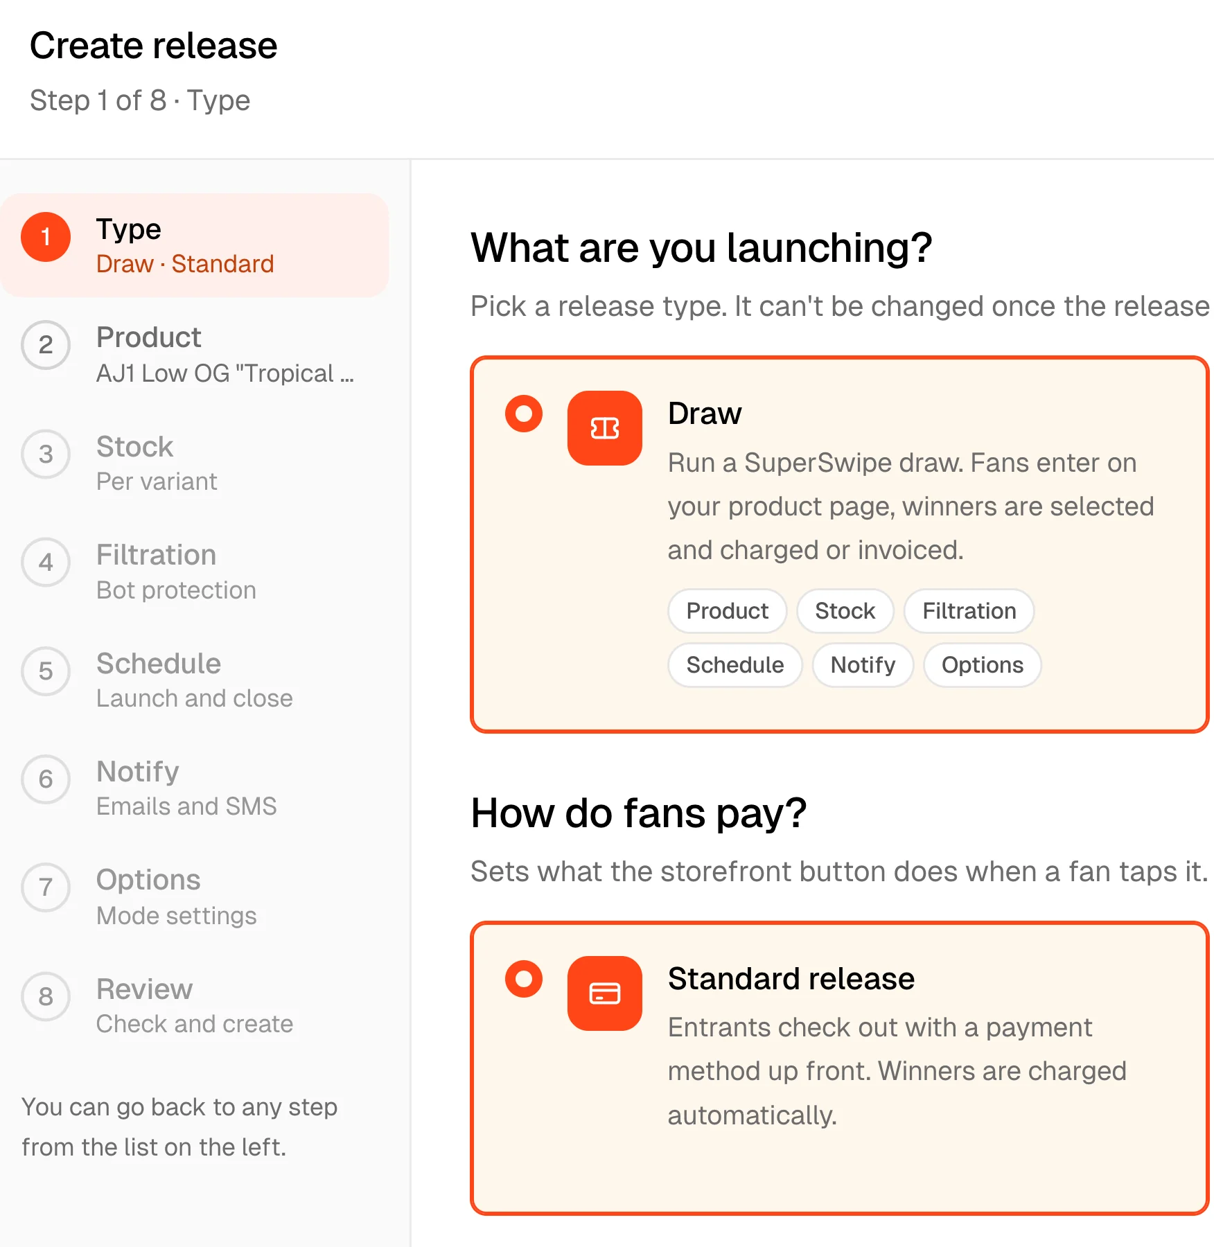
Task: Click the "How do fans pay?" heading
Action: (639, 813)
